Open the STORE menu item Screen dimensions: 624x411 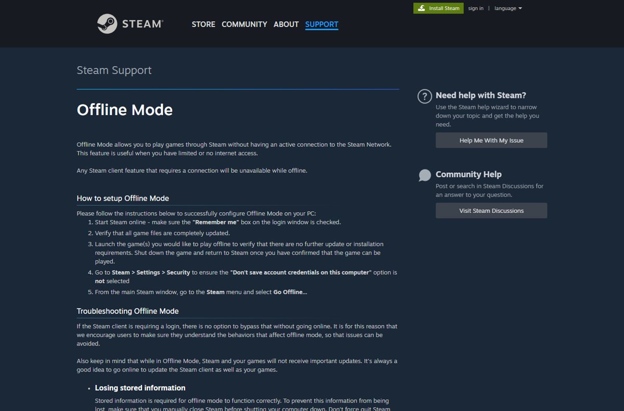point(203,24)
